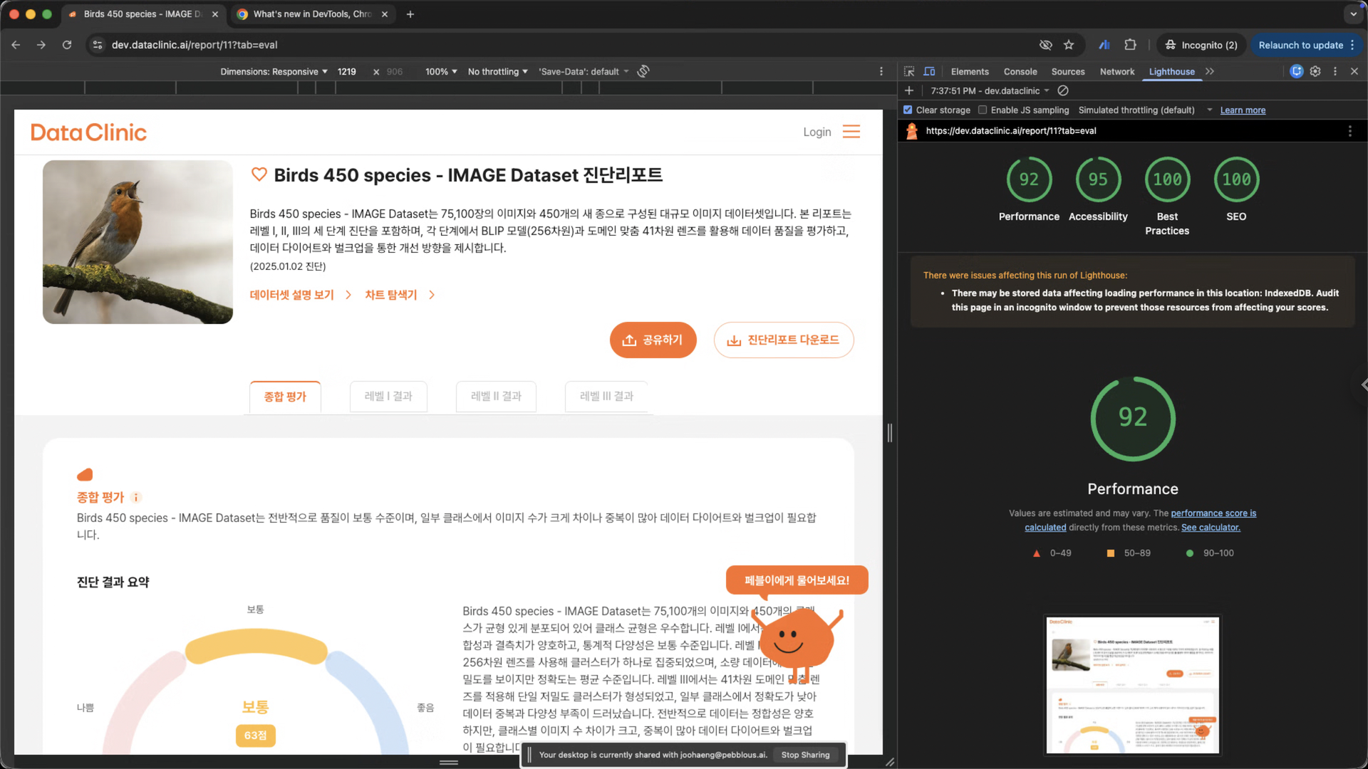Toggle the heart icon next to the report title
This screenshot has height=769, width=1368.
coord(259,174)
